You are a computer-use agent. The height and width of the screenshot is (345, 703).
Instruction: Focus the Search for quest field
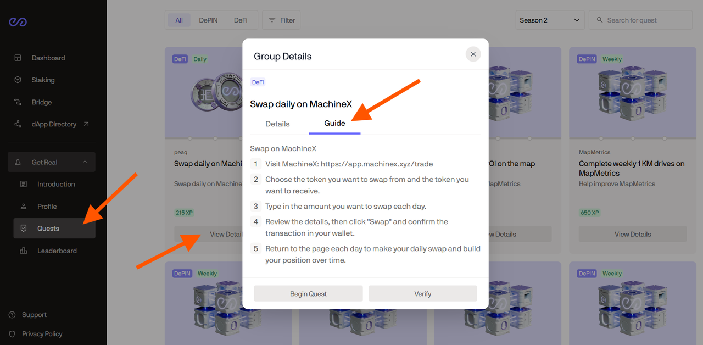point(641,20)
